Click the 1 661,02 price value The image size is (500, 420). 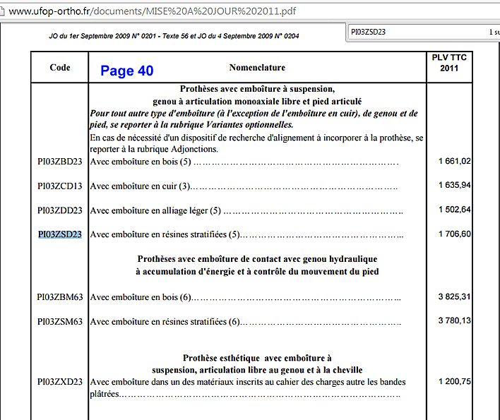454,162
